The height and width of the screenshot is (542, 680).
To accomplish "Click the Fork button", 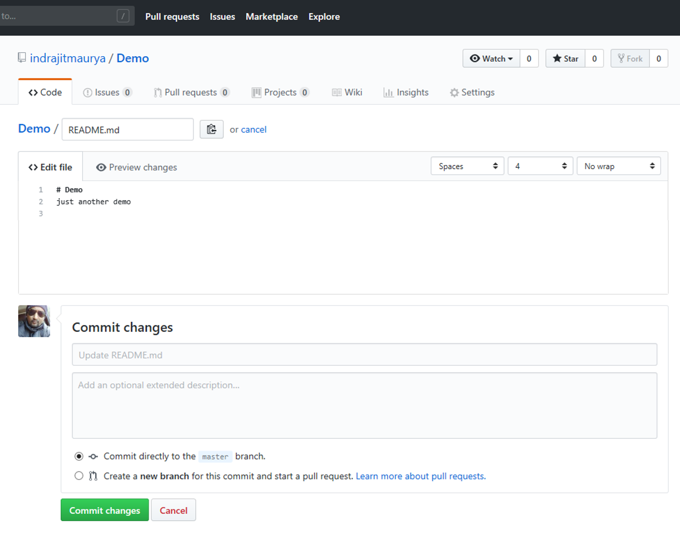I will pyautogui.click(x=630, y=58).
